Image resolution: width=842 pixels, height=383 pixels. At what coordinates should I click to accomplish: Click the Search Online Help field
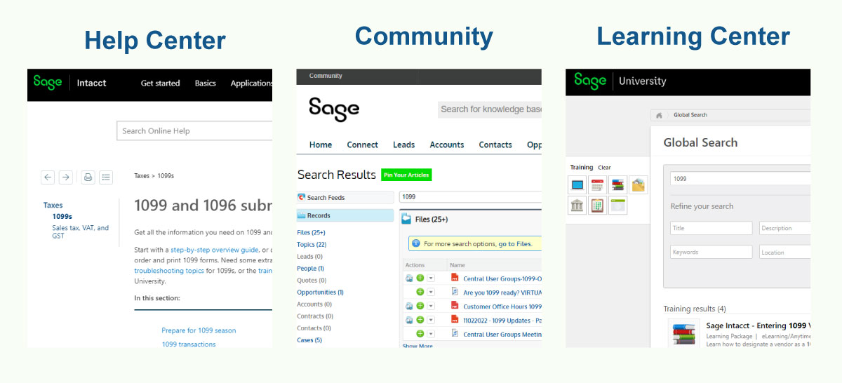click(194, 130)
